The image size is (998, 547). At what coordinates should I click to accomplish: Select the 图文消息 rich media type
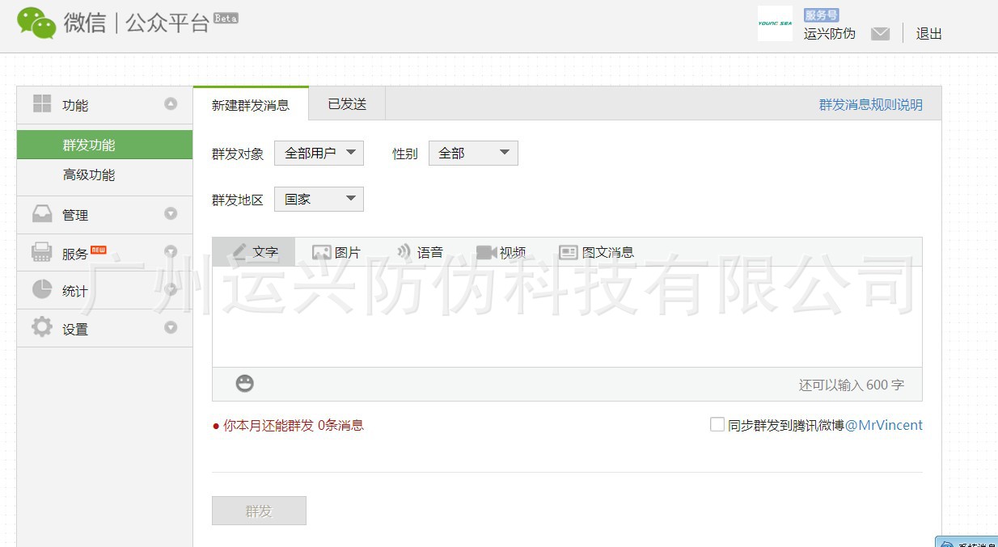tap(596, 252)
